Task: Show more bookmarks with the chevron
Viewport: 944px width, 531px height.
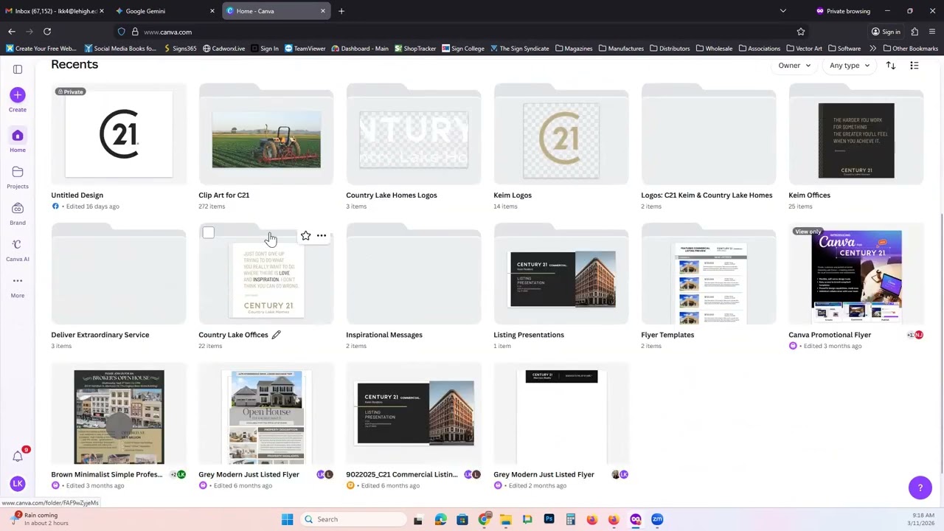Action: 872,49
